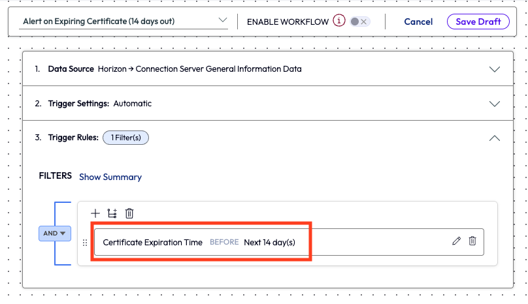
Task: Collapse the Trigger Rules section chevron
Action: (495, 138)
